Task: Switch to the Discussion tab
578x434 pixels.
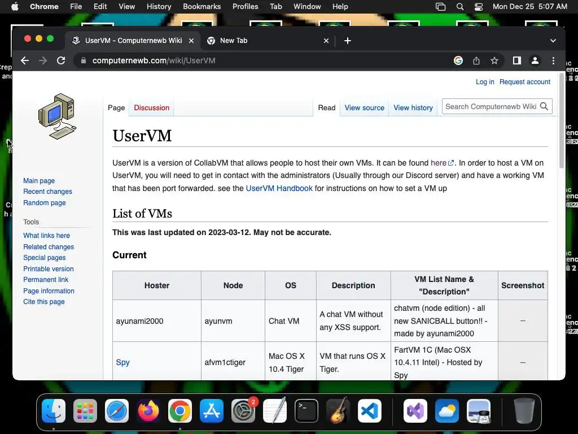Action: [x=151, y=108]
